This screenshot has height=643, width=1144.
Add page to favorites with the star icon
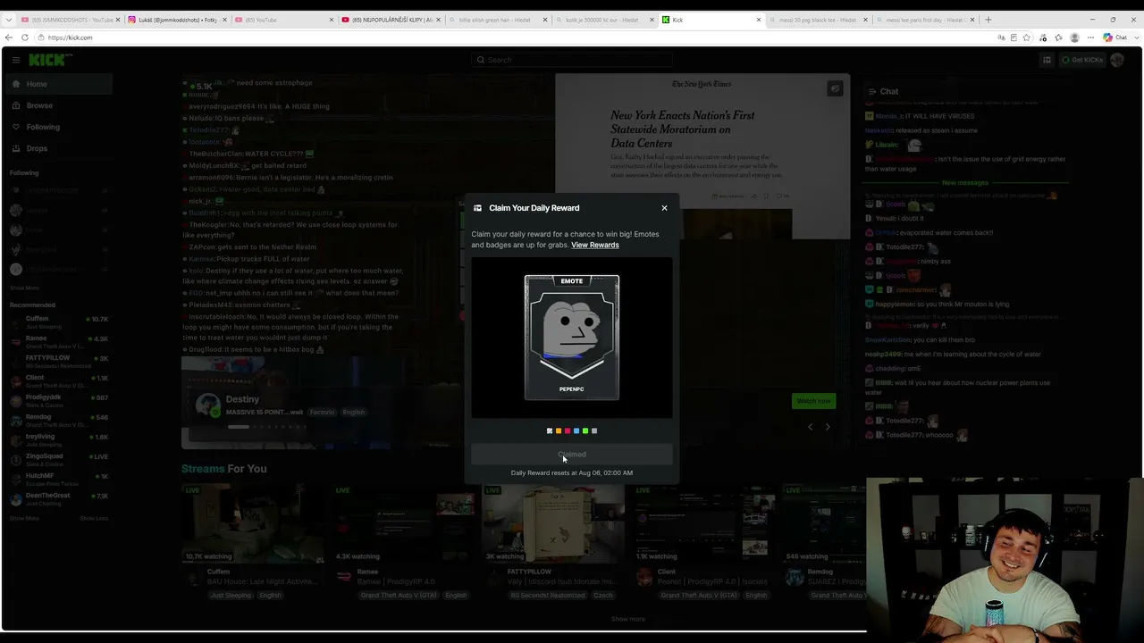[1027, 38]
